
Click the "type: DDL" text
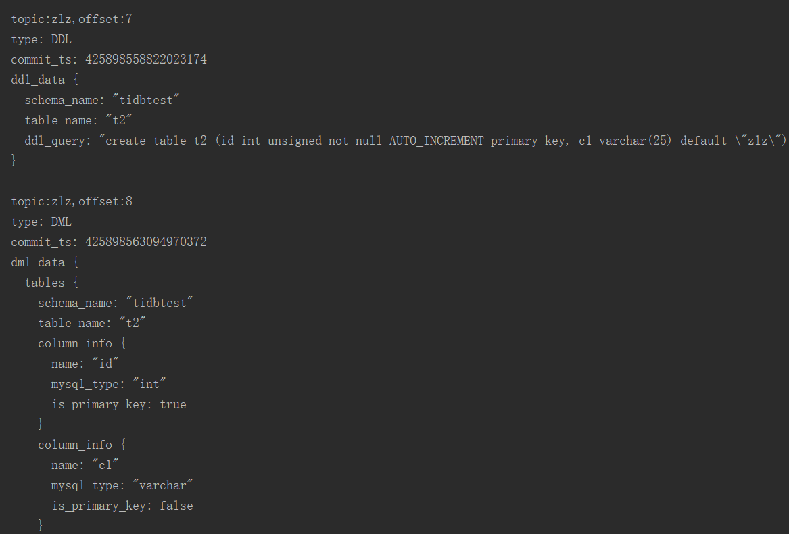(41, 39)
